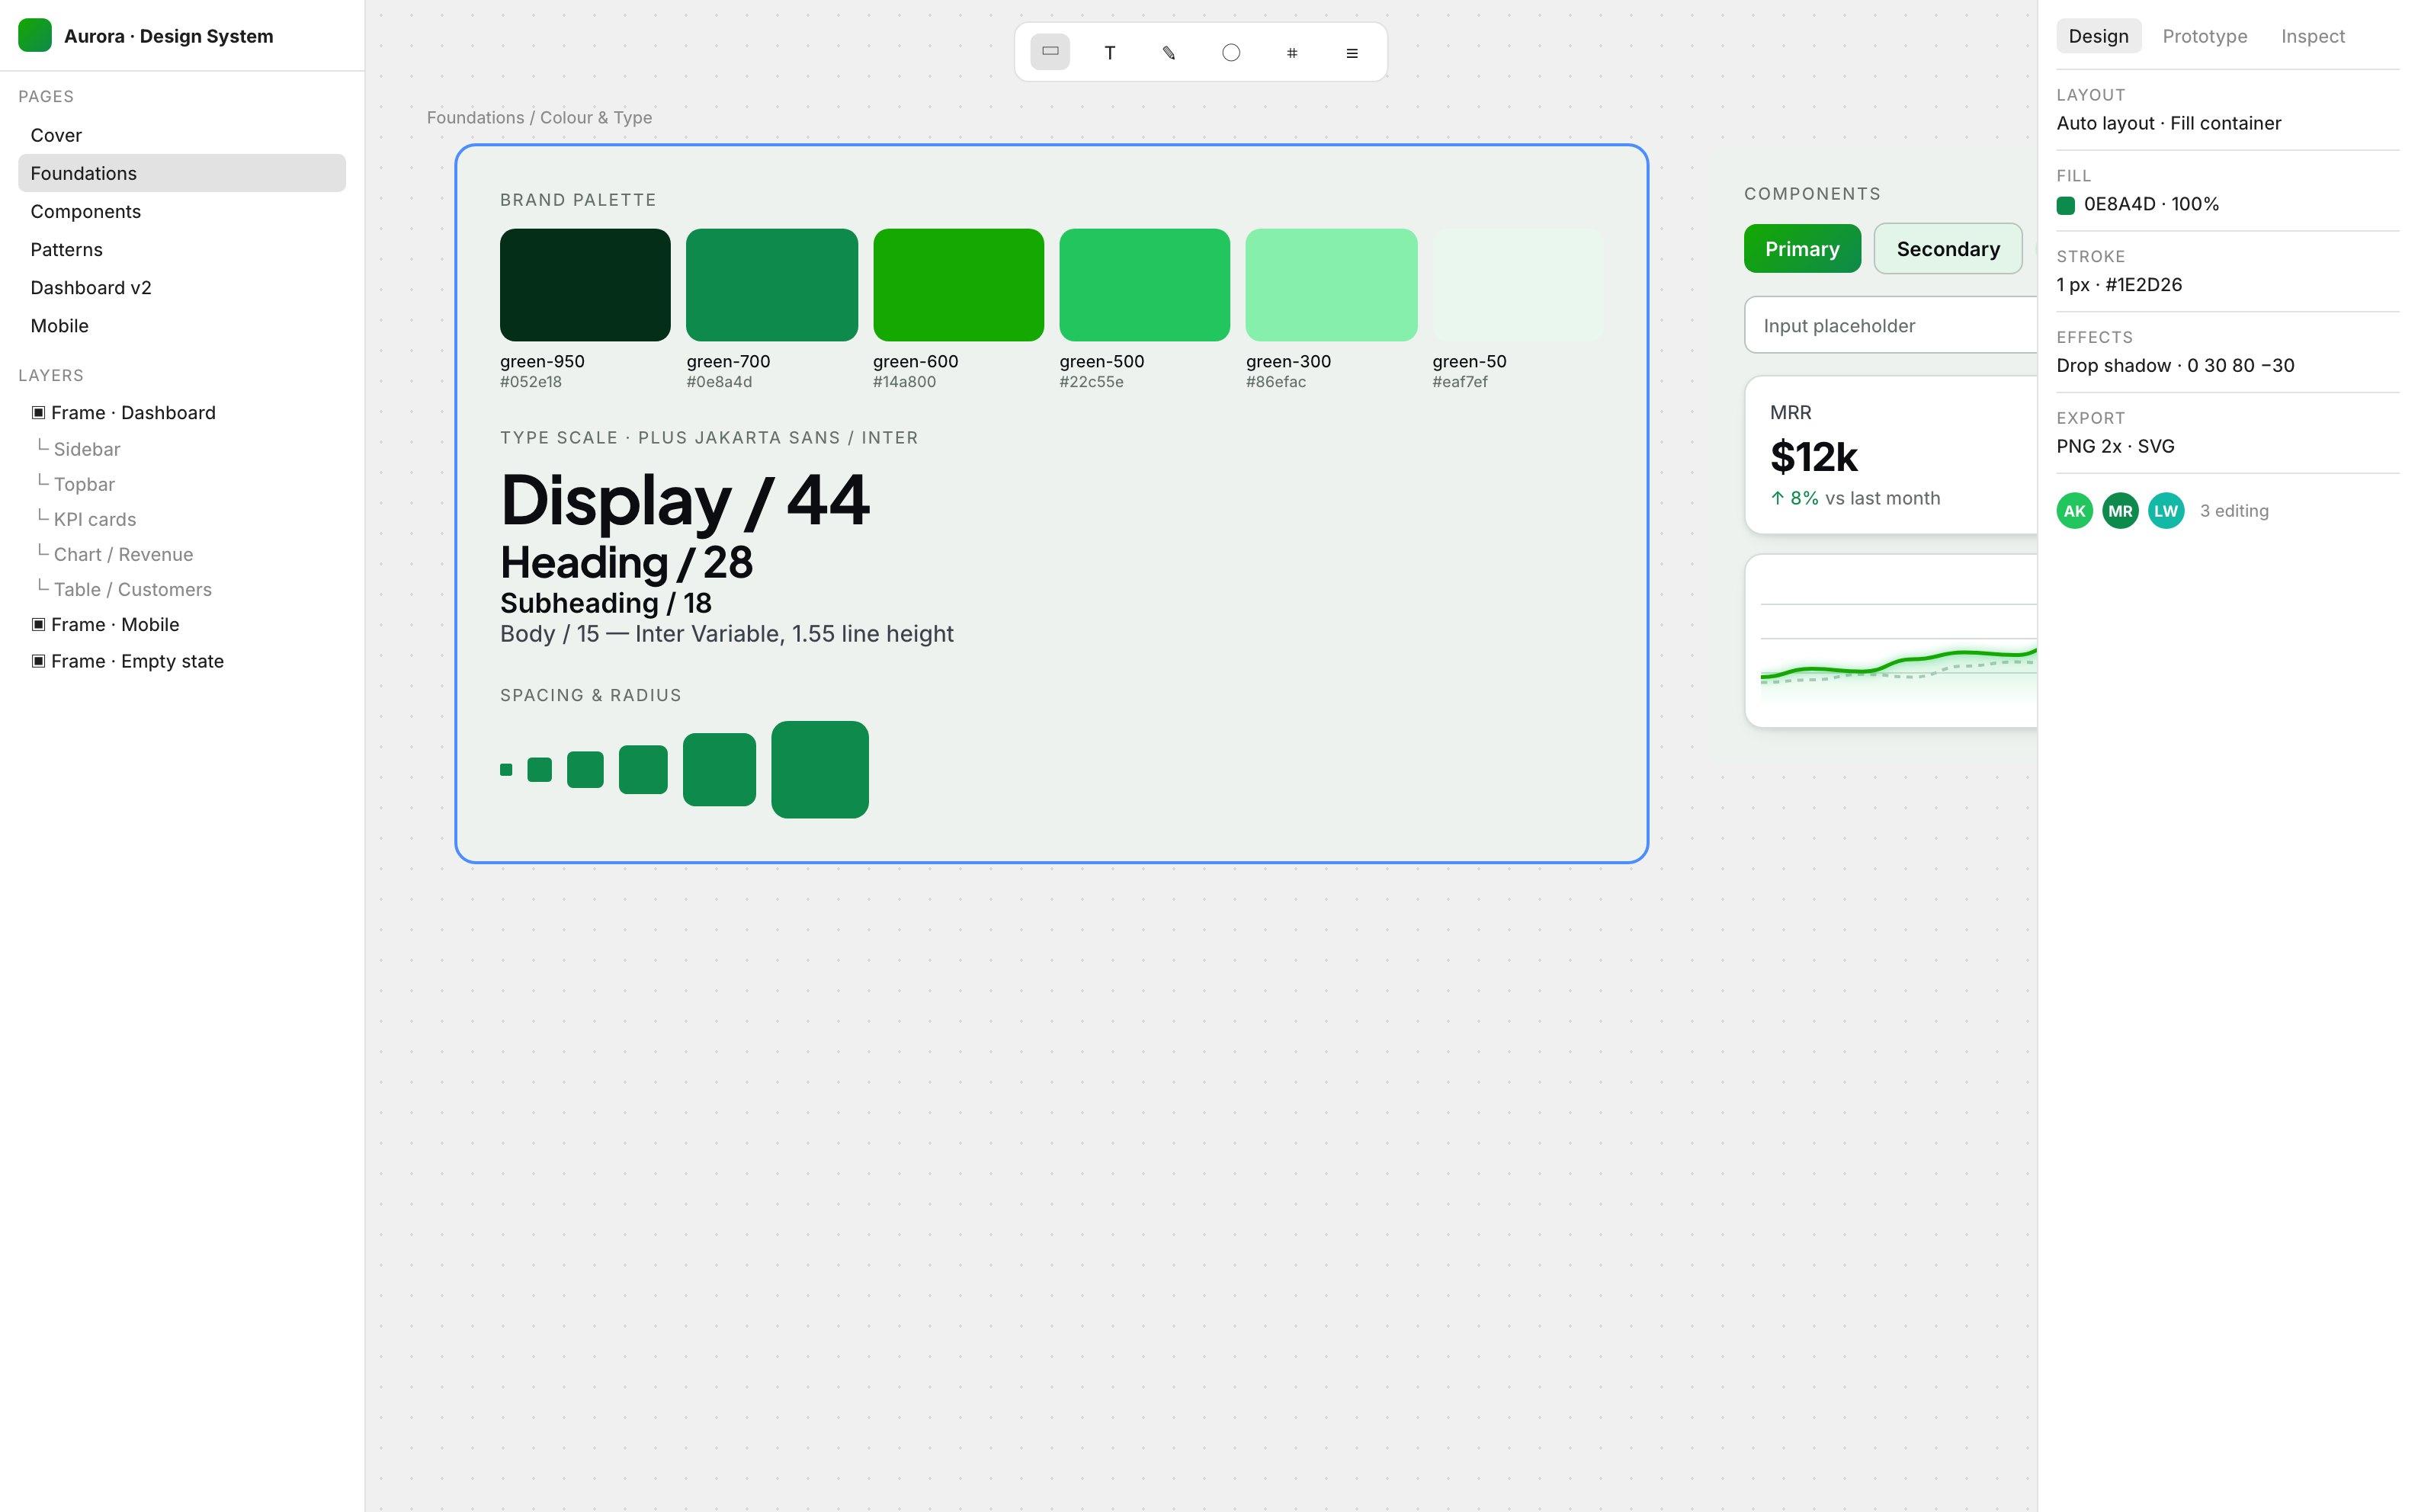Click the AK collaborator avatar
The image size is (2418, 1512).
point(2075,511)
